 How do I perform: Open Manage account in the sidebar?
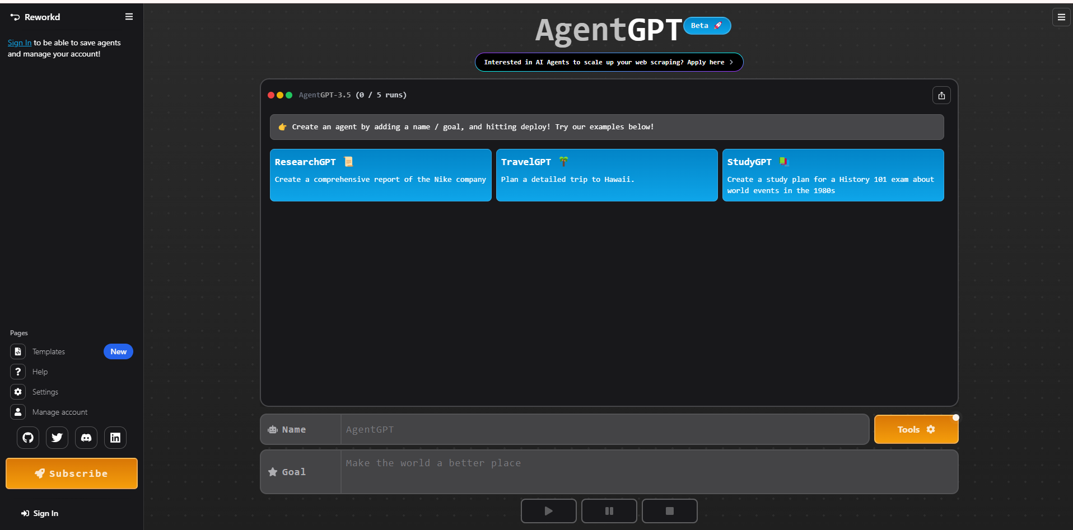click(x=59, y=412)
